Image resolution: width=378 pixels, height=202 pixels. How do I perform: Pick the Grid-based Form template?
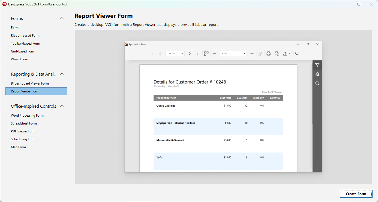click(x=36, y=51)
